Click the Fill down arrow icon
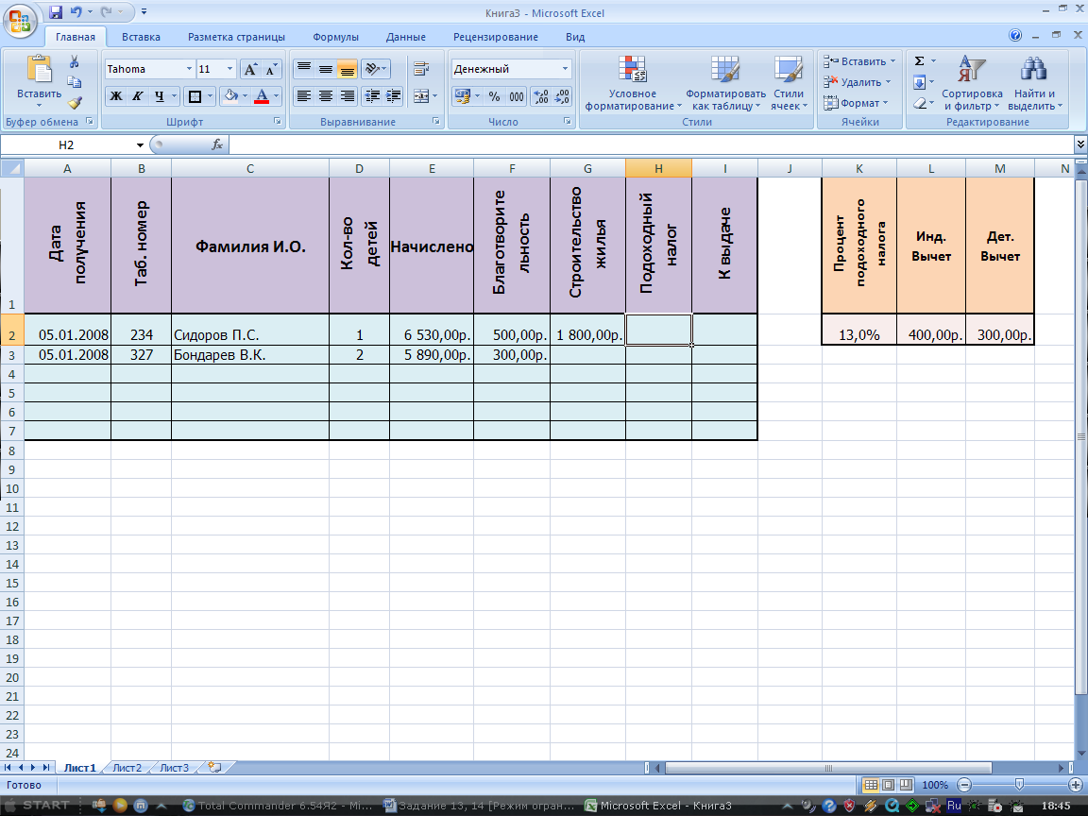The image size is (1088, 816). [919, 82]
